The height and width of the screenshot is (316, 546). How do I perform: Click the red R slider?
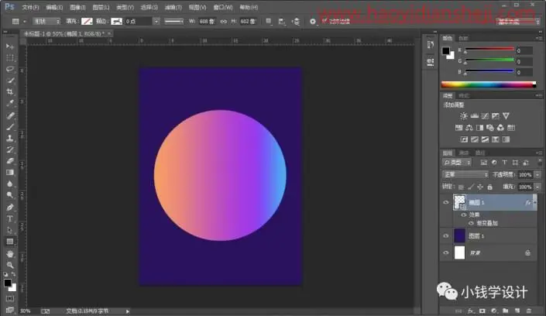point(489,49)
